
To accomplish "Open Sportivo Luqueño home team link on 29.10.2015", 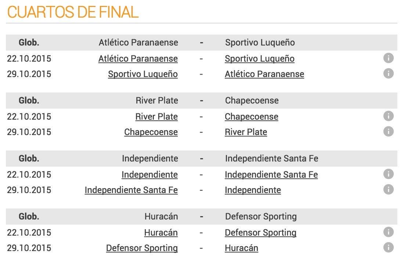I will point(143,74).
